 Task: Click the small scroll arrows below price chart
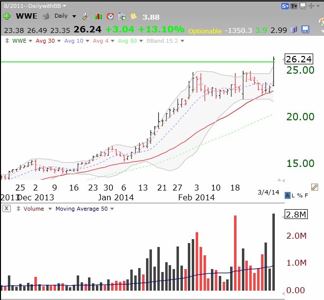(x=281, y=180)
